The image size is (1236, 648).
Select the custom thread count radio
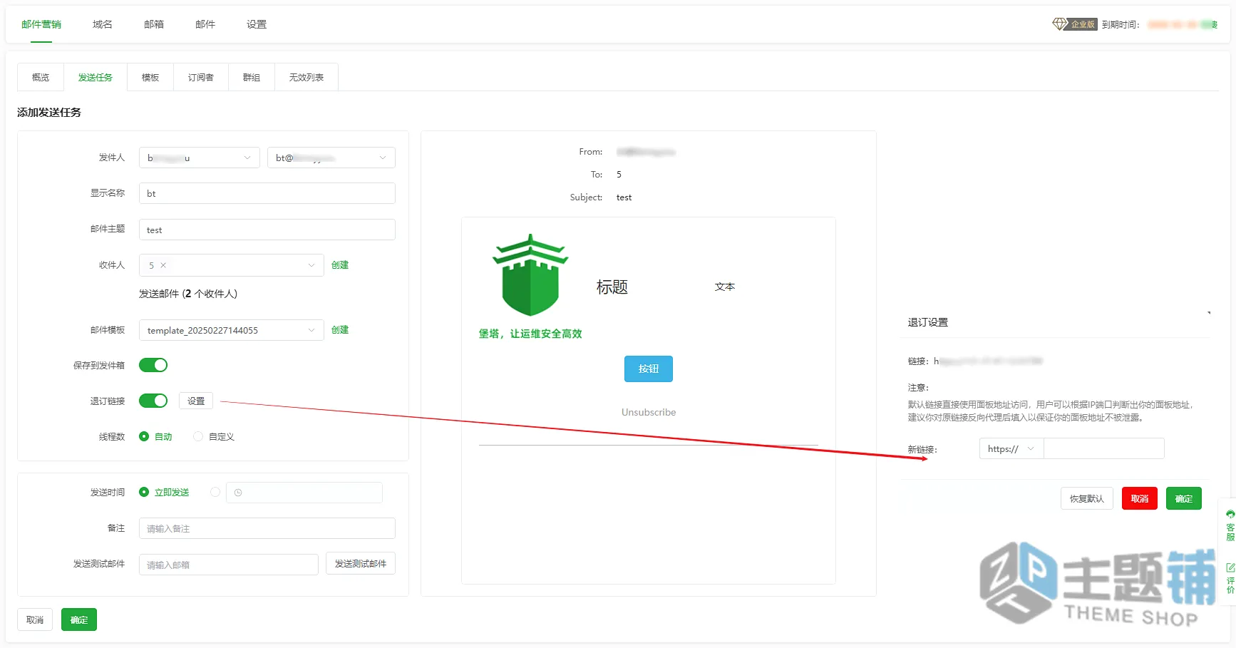(198, 436)
